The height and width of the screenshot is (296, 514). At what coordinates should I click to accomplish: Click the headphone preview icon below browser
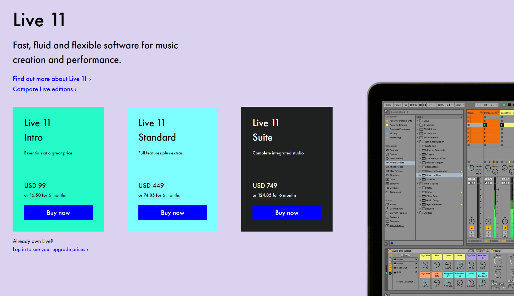(x=392, y=243)
